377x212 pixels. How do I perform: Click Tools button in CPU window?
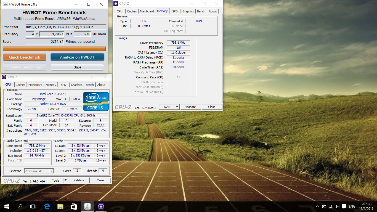point(55,180)
